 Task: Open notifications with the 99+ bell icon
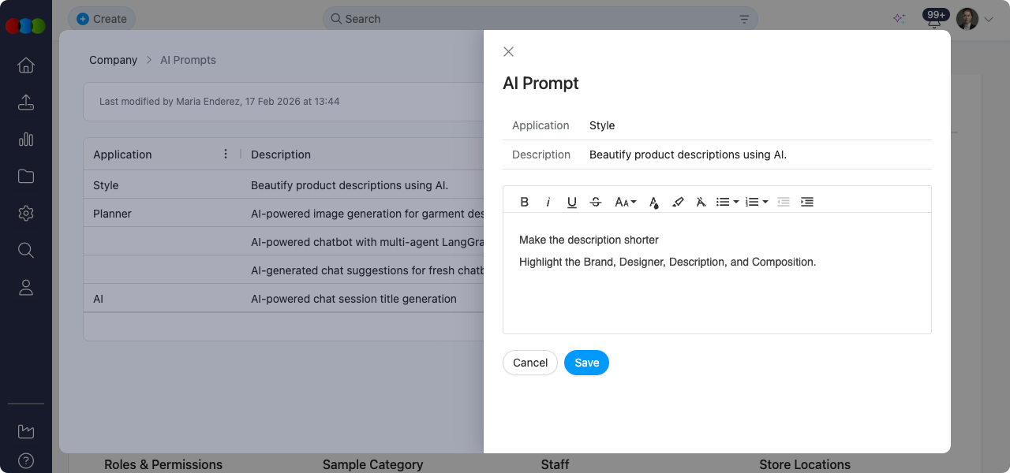pyautogui.click(x=934, y=18)
